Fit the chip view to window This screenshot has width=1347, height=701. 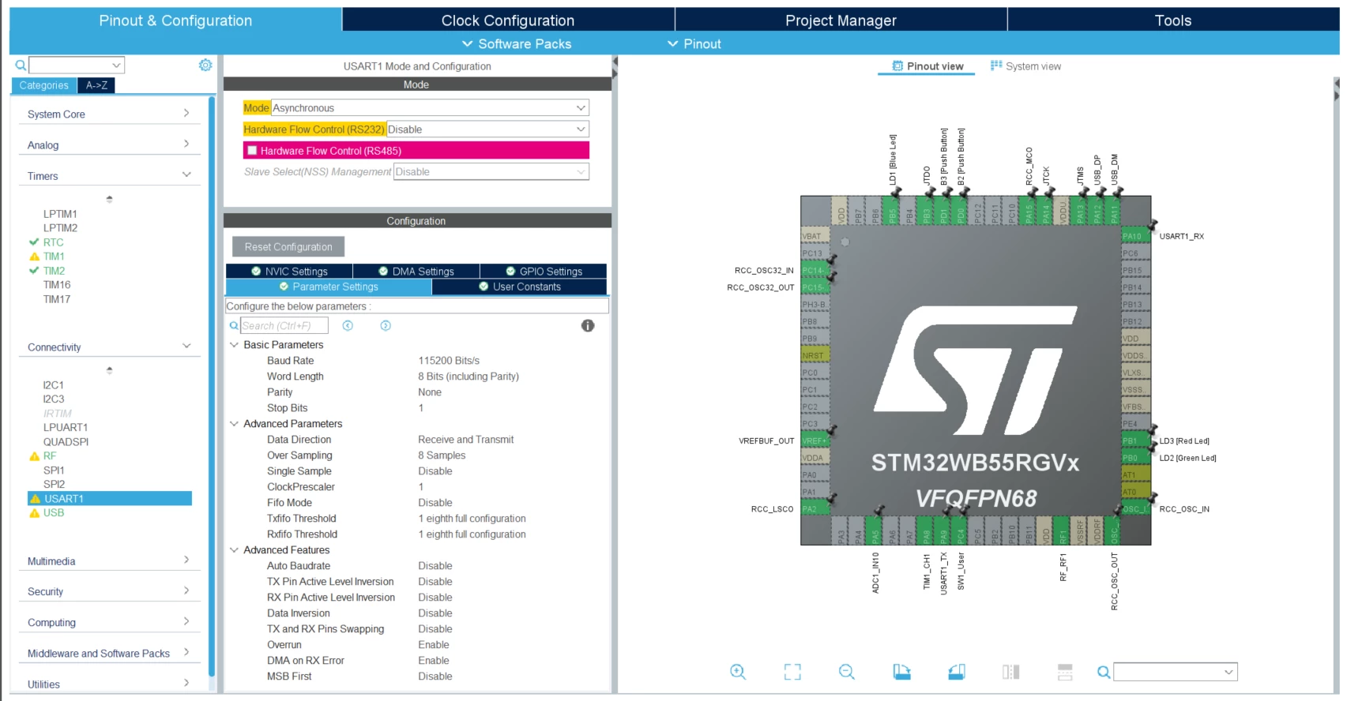[x=792, y=672]
